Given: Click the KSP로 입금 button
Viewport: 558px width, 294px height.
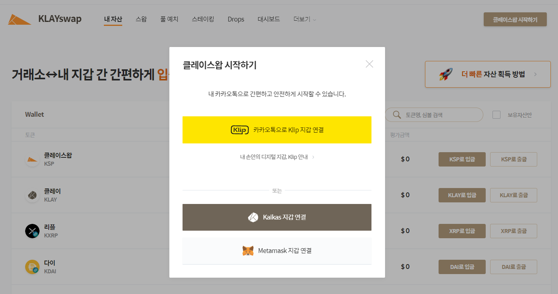Looking at the screenshot, I should [x=462, y=159].
